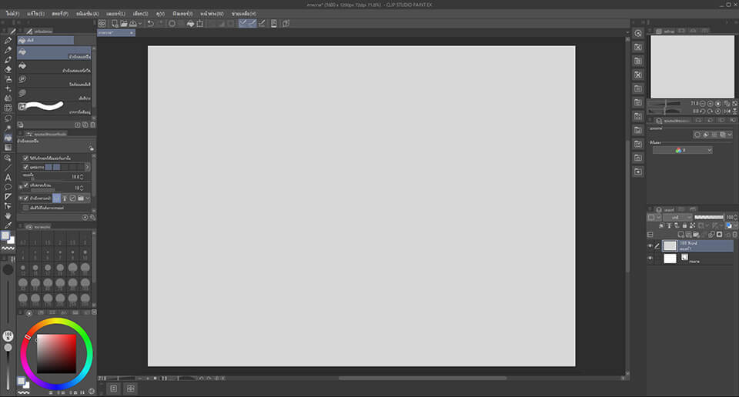Select the Text tool (A icon)
This screenshot has width=739, height=397.
pos(8,177)
